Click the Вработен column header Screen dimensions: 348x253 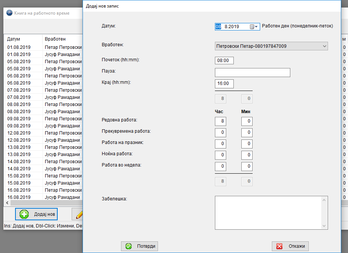click(60, 39)
